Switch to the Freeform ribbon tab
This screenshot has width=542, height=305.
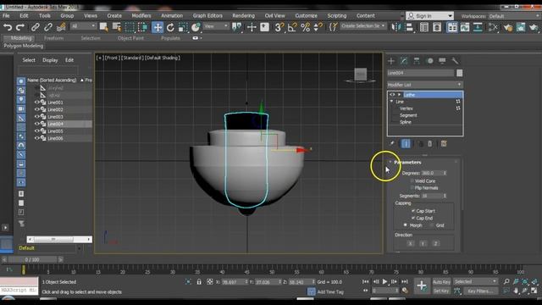53,38
